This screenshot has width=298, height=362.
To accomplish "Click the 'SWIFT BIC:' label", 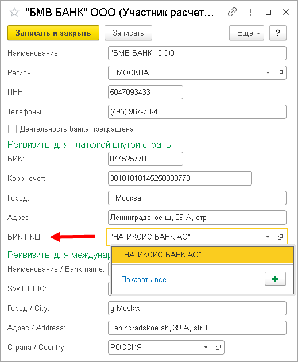I will (27, 289).
